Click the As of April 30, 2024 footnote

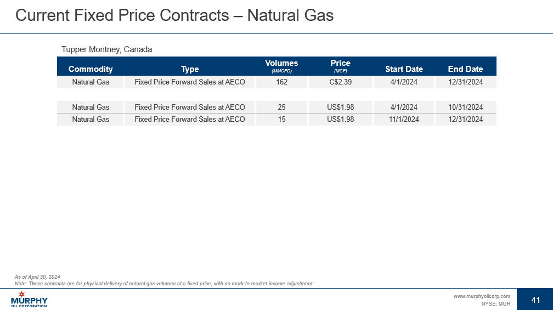click(38, 277)
